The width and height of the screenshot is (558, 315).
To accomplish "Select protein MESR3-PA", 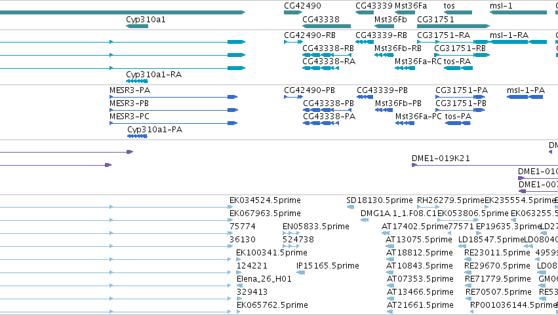I will point(130,90).
